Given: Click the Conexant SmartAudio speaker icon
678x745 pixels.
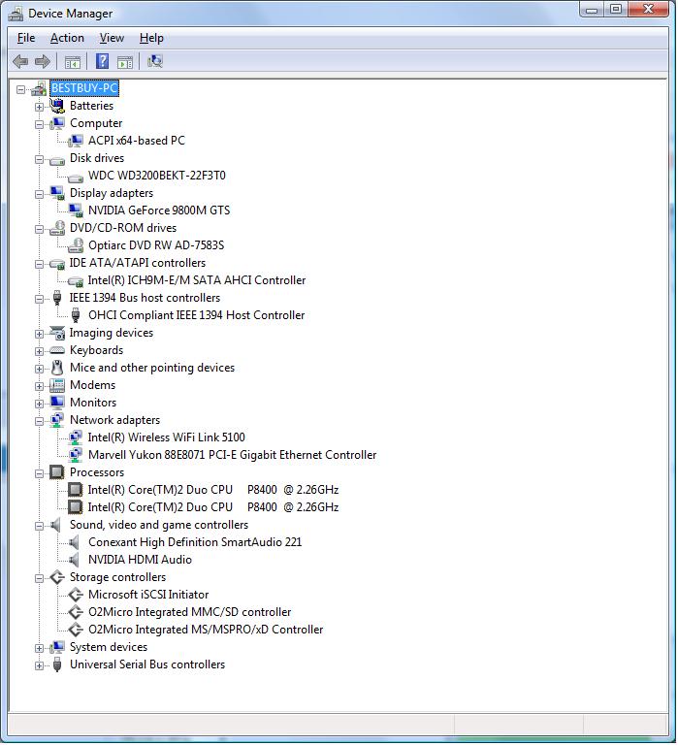Looking at the screenshot, I should point(74,542).
